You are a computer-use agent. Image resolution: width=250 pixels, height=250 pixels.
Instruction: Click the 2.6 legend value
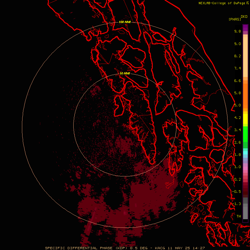click(x=237, y=142)
